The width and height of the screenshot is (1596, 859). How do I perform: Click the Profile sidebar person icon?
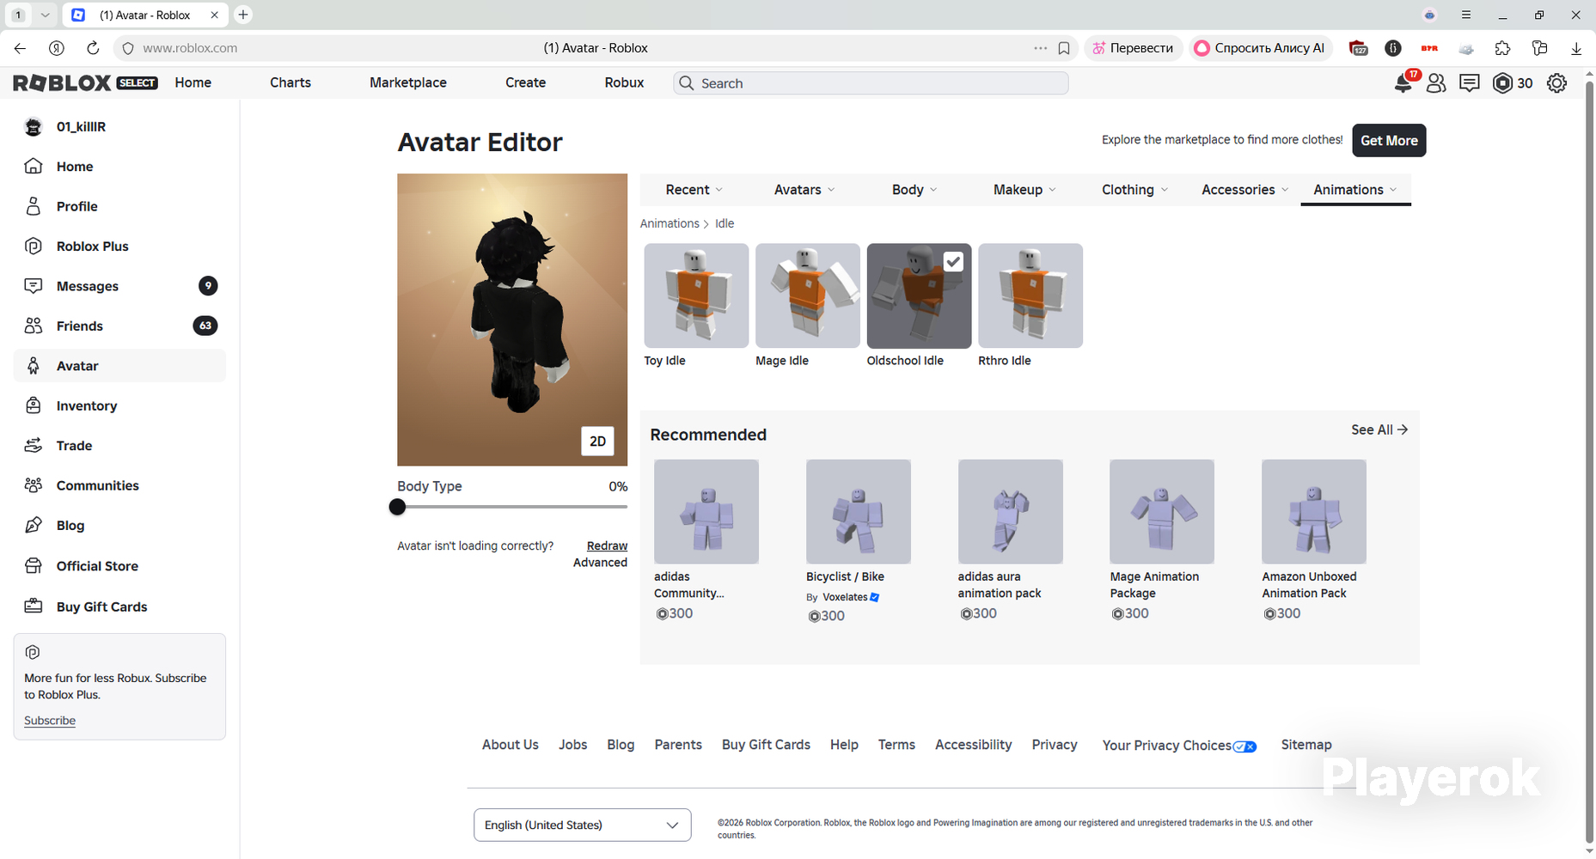click(34, 206)
